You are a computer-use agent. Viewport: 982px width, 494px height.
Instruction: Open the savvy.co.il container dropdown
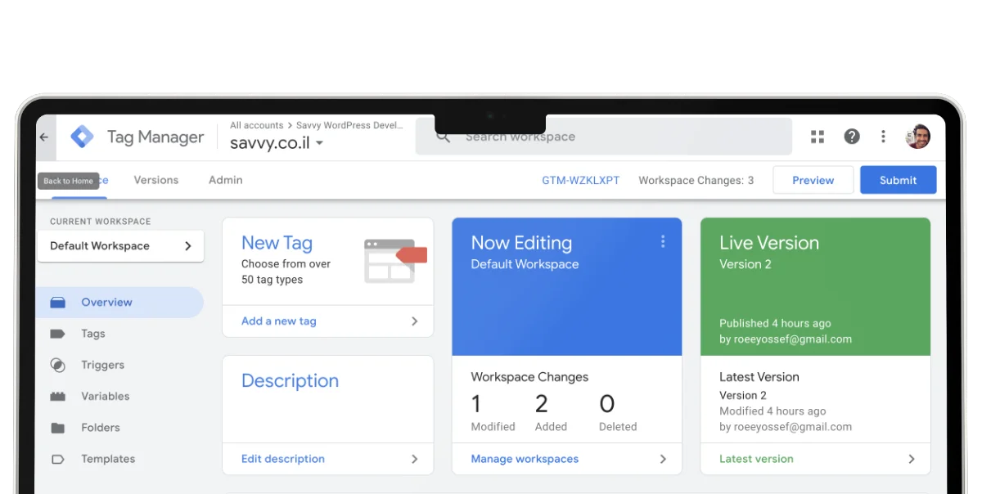277,143
